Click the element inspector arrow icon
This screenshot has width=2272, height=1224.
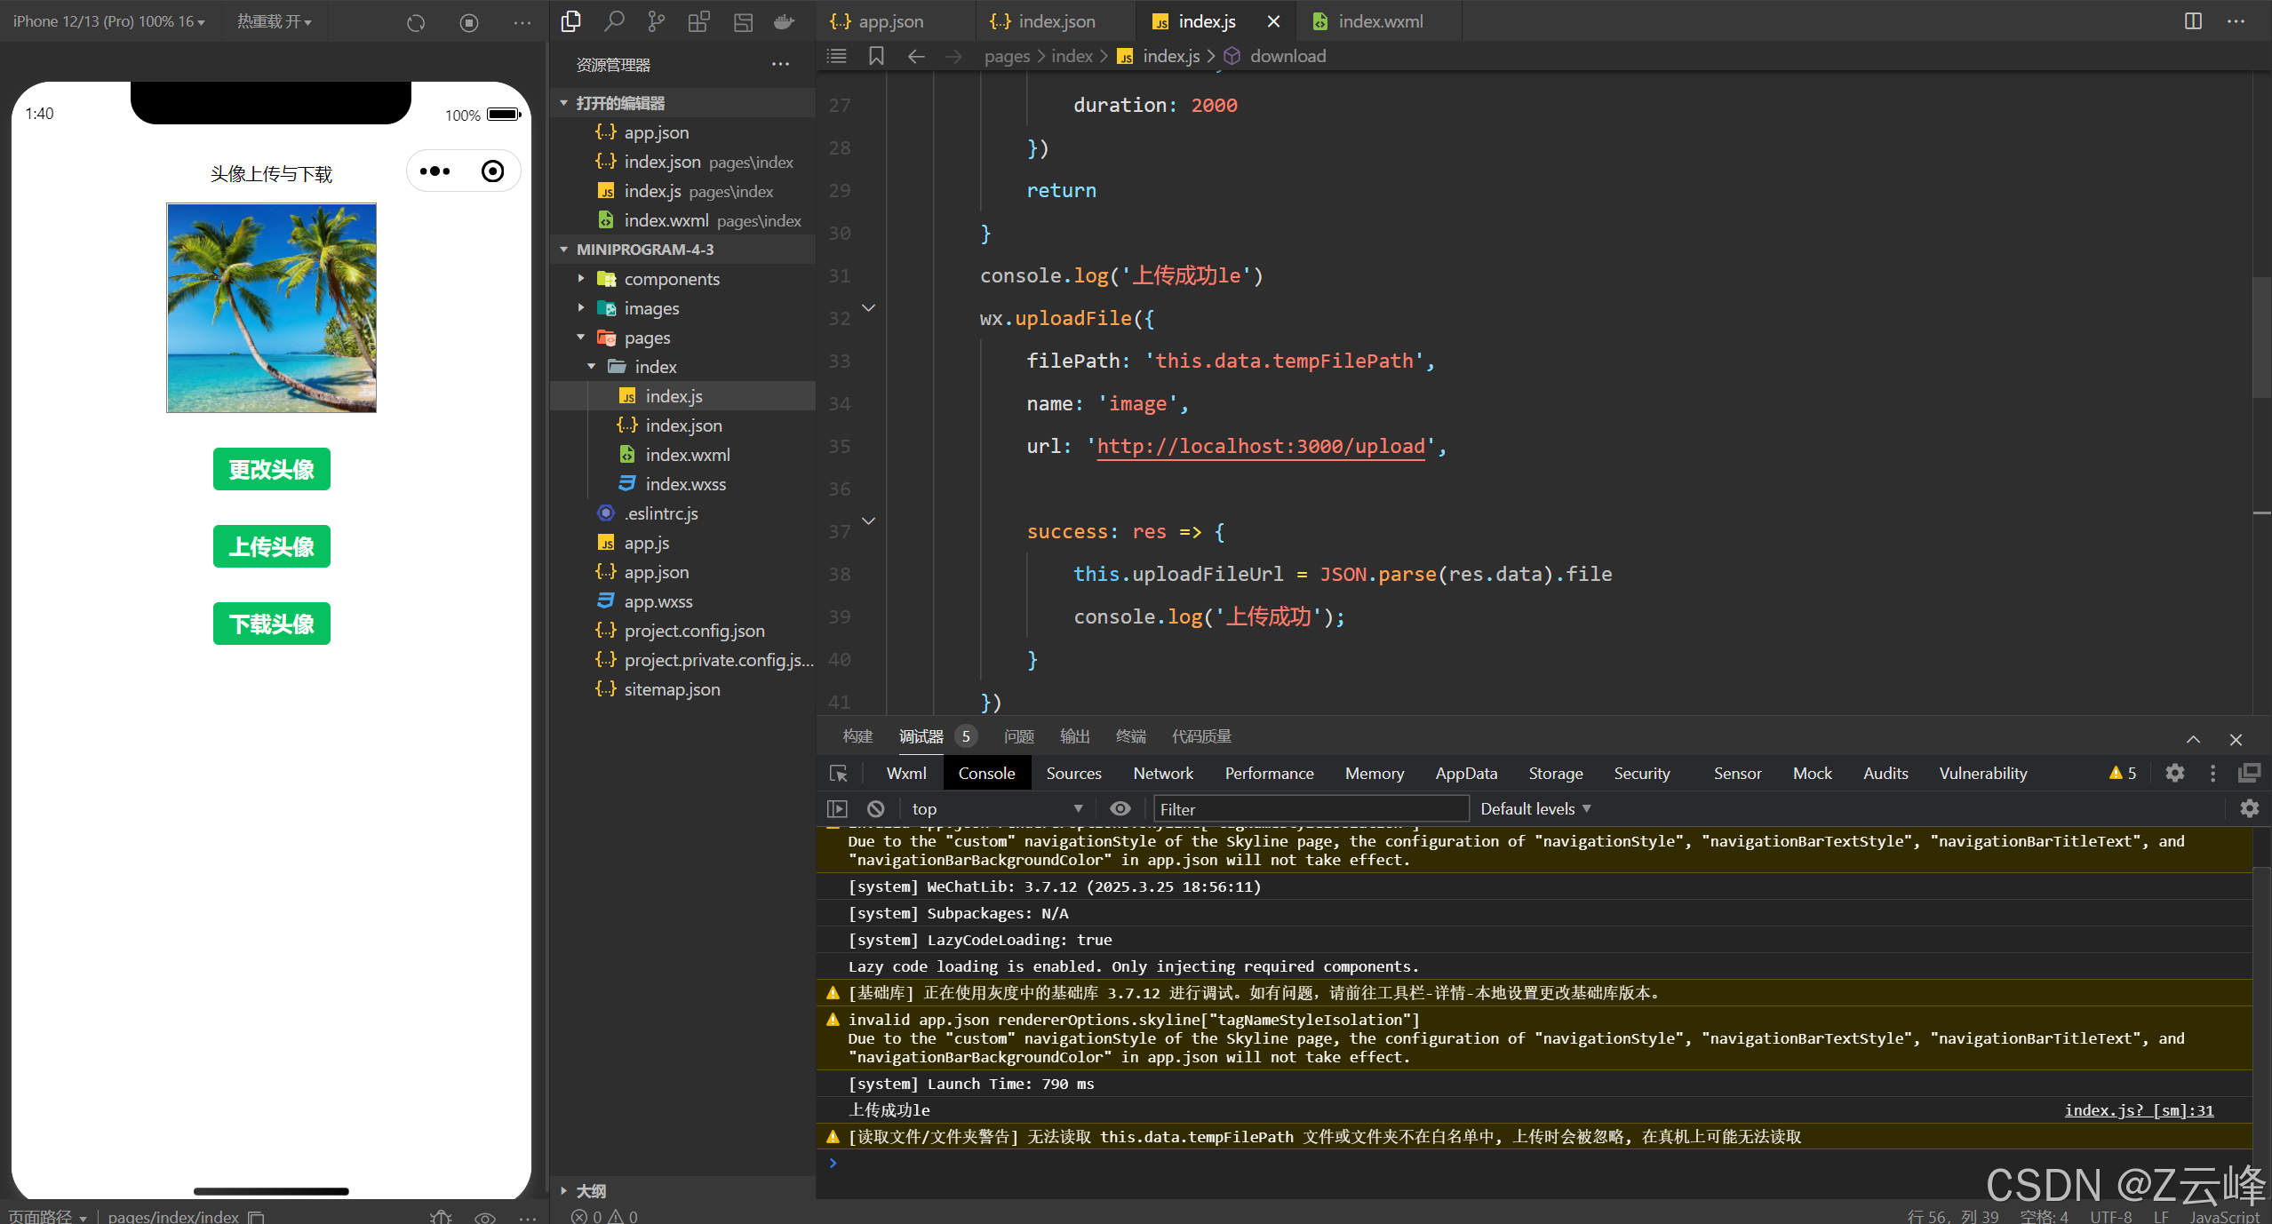(838, 773)
